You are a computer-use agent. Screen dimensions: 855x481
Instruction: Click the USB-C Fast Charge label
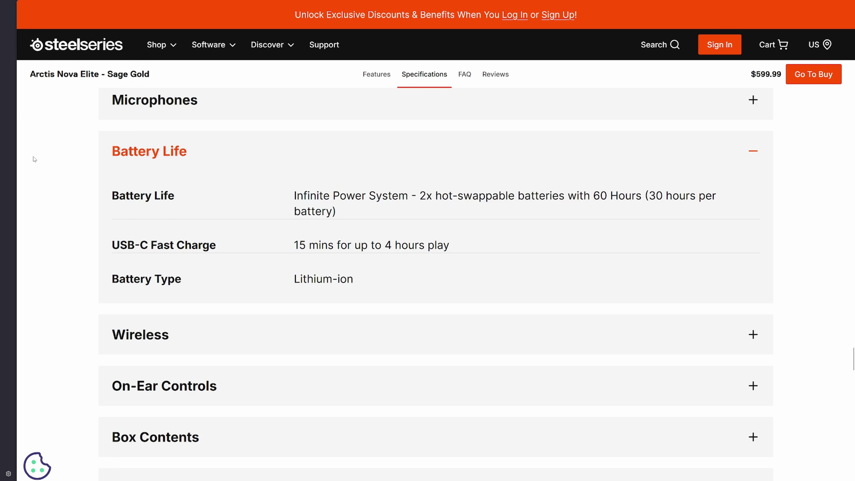tap(164, 245)
